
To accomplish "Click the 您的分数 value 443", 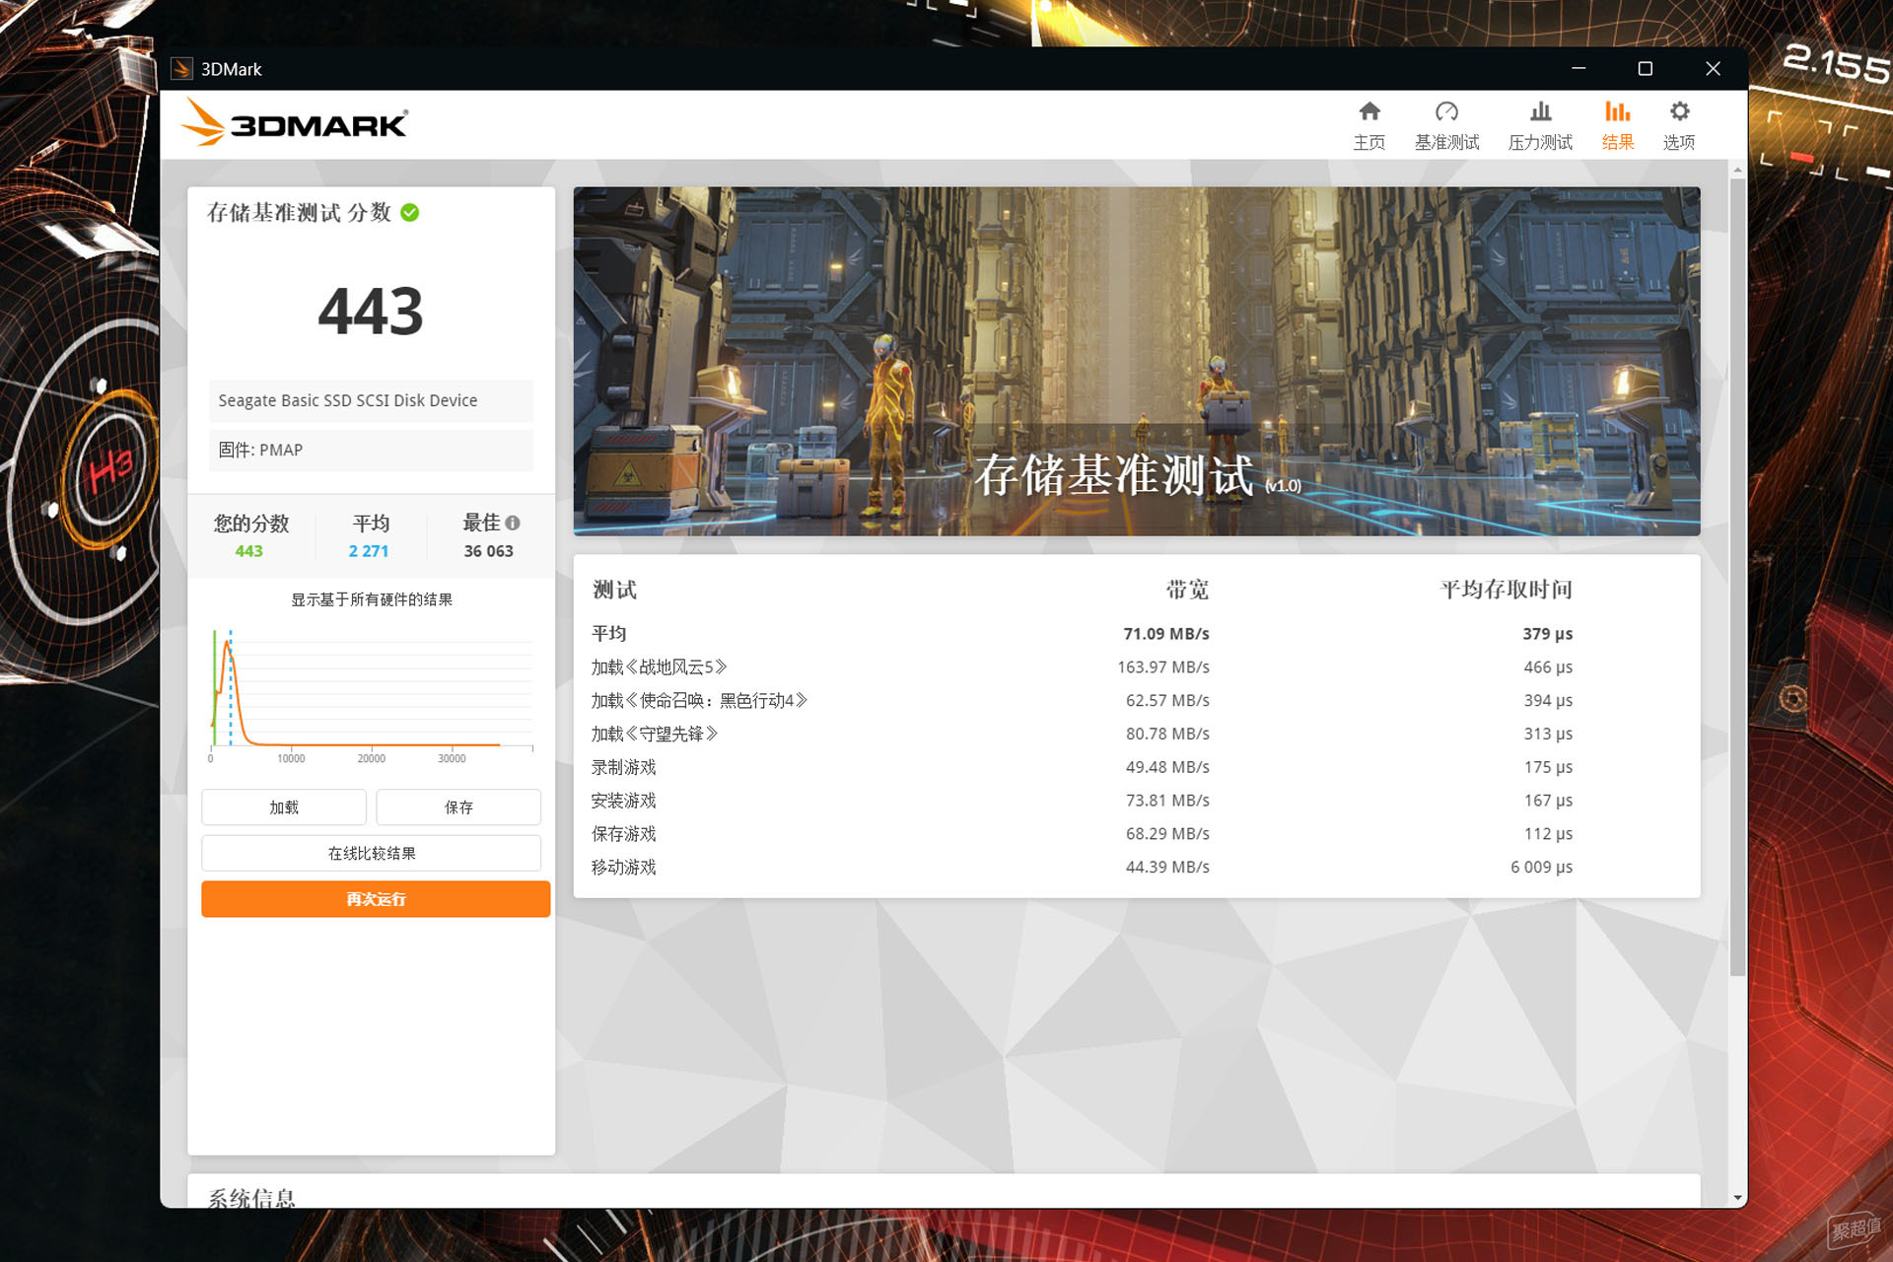I will coord(249,551).
